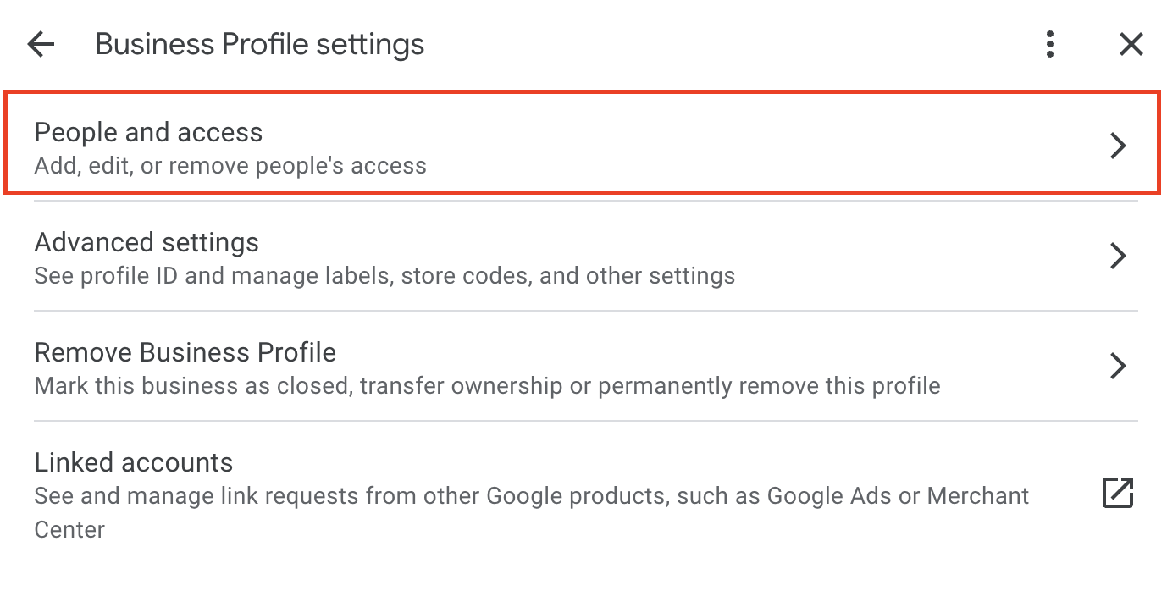
Task: Click the 'Business Profile settings' heading
Action: 260,44
